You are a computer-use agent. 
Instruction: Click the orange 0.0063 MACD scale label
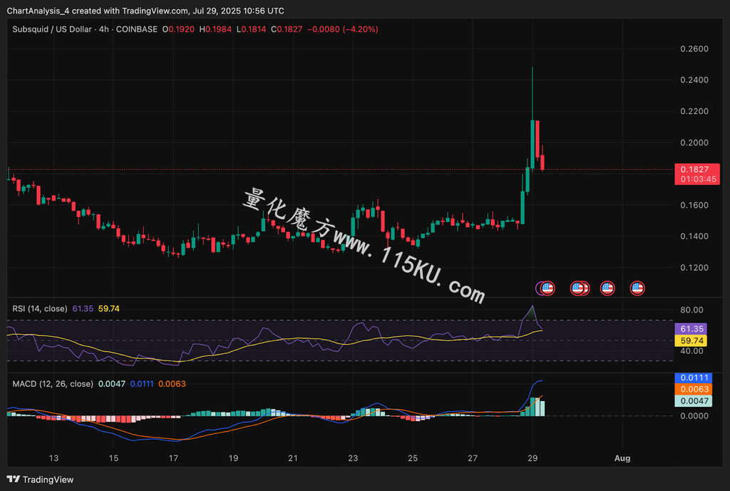coord(693,390)
